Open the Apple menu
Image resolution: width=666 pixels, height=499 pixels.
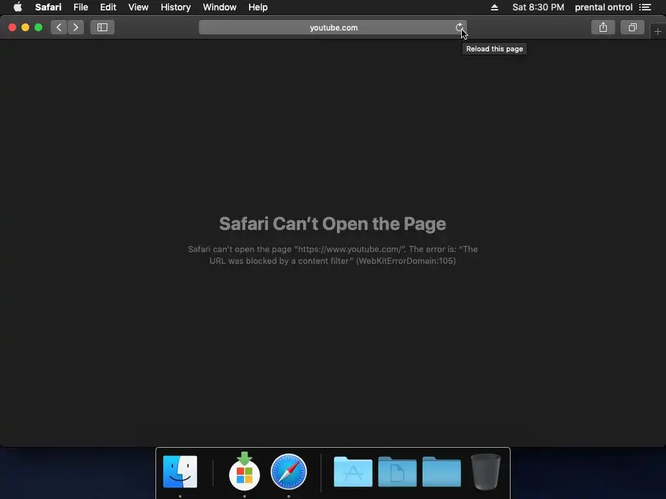[x=18, y=7]
